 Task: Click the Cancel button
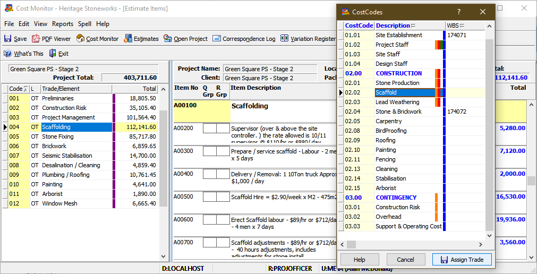pyautogui.click(x=405, y=260)
